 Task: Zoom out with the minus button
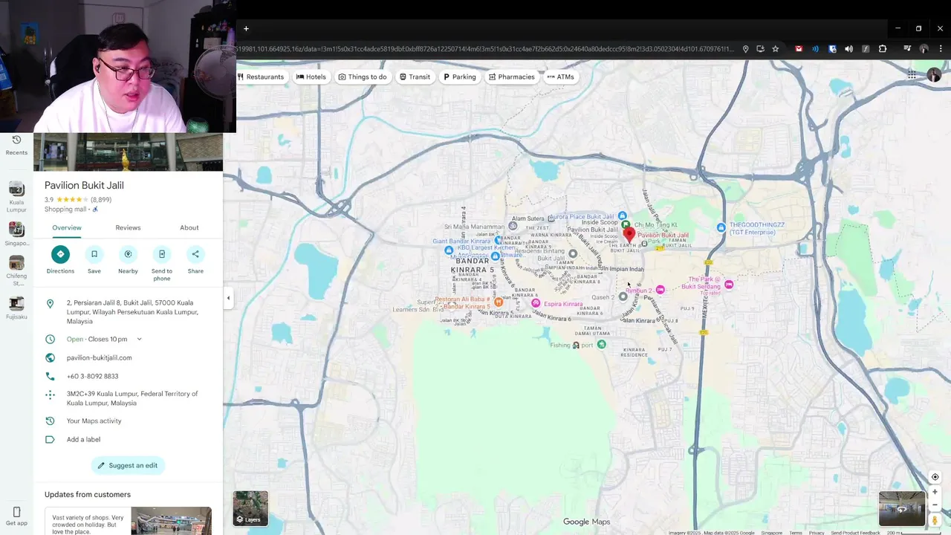pyautogui.click(x=935, y=505)
